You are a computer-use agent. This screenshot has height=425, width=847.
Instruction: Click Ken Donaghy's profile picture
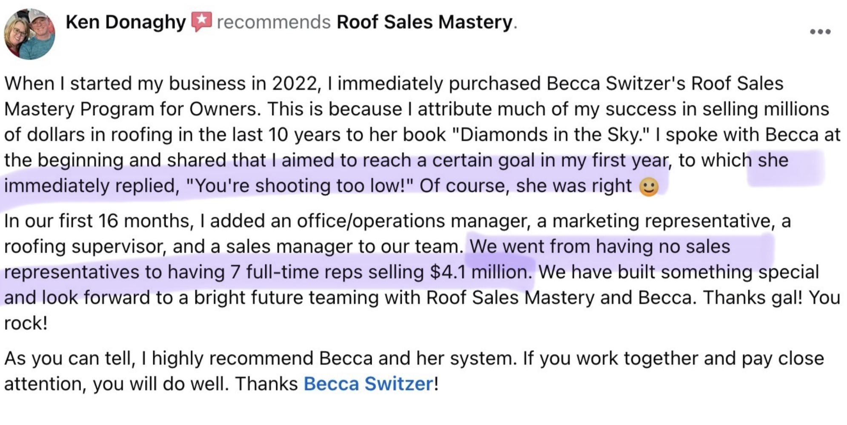point(29,34)
